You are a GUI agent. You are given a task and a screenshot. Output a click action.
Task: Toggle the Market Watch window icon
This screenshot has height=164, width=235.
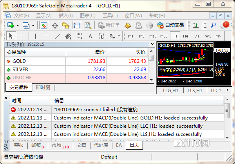(x=44, y=25)
